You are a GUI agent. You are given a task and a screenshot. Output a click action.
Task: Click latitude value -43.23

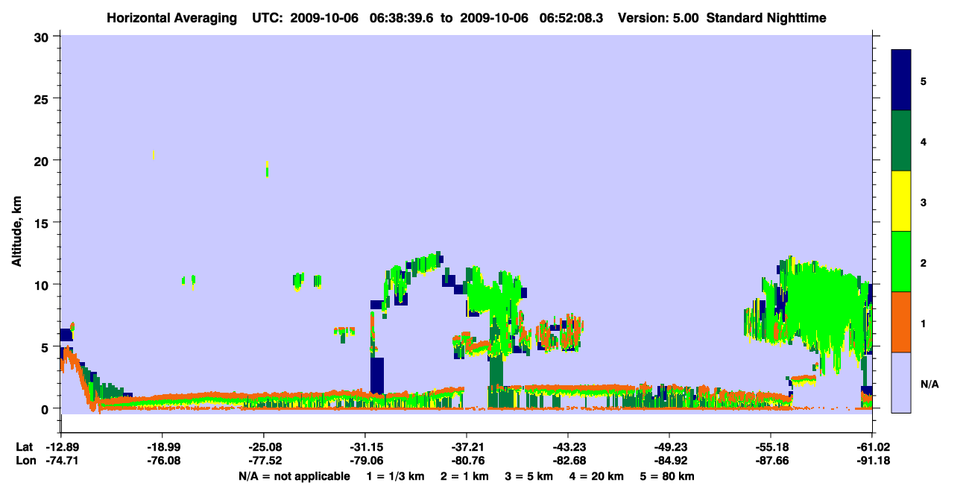click(x=568, y=446)
